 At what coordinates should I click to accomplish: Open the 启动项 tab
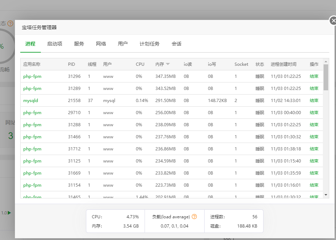pos(55,44)
